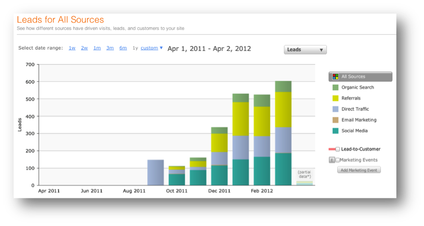Select the Organic Search green swatch
This screenshot has width=424, height=226.
[x=335, y=88]
